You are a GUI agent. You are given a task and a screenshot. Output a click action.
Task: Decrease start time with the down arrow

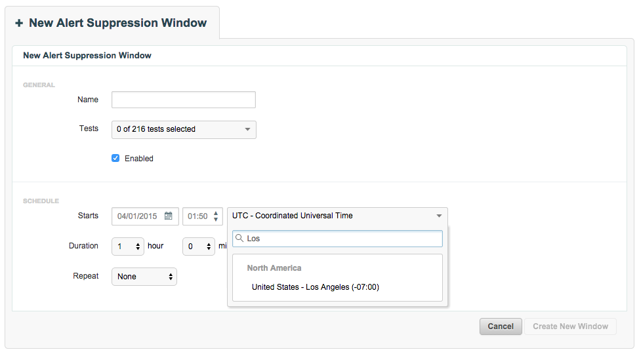[x=216, y=220]
